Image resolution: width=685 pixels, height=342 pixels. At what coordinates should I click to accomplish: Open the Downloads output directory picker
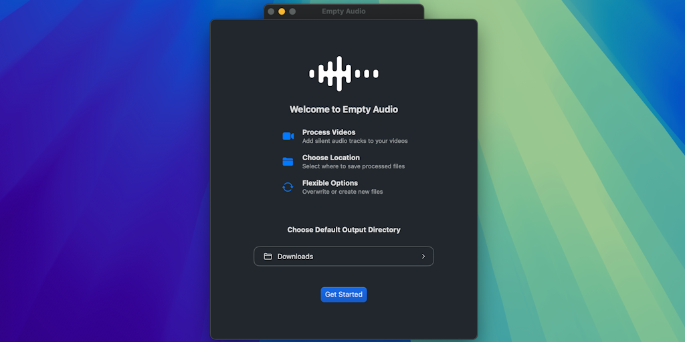[343, 256]
